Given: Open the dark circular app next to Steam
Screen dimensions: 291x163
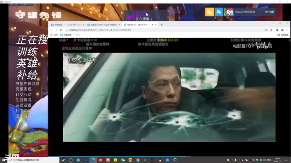Looking at the screenshot, I should tap(71, 160).
